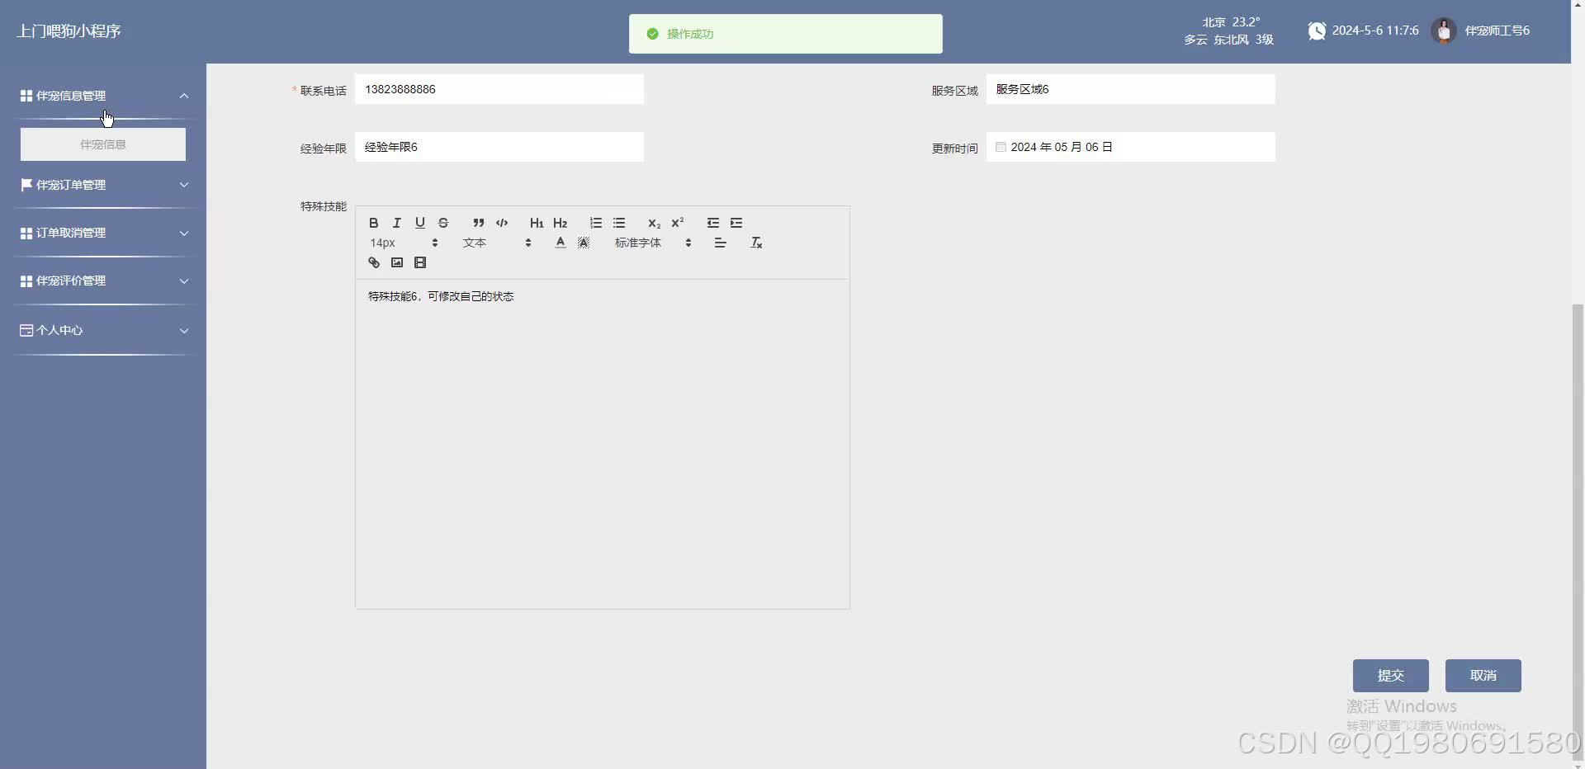Open the text color picker
1585x769 pixels.
(560, 243)
